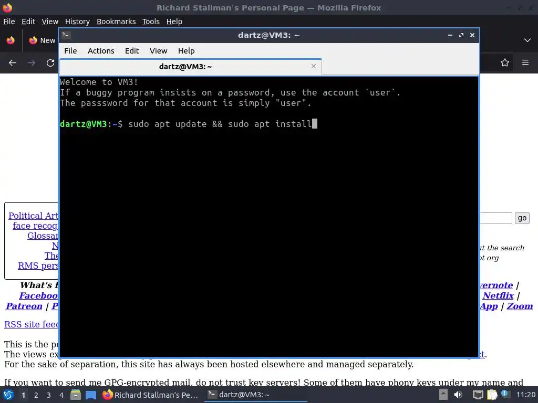Switch to workspace 2
The width and height of the screenshot is (538, 403).
36,395
